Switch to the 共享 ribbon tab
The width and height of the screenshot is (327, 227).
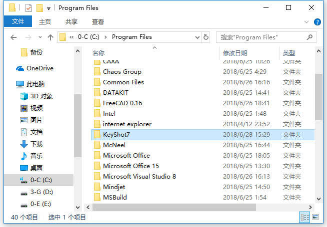[71, 21]
